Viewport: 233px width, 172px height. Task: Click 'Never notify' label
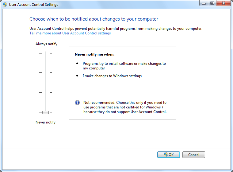(x=45, y=122)
